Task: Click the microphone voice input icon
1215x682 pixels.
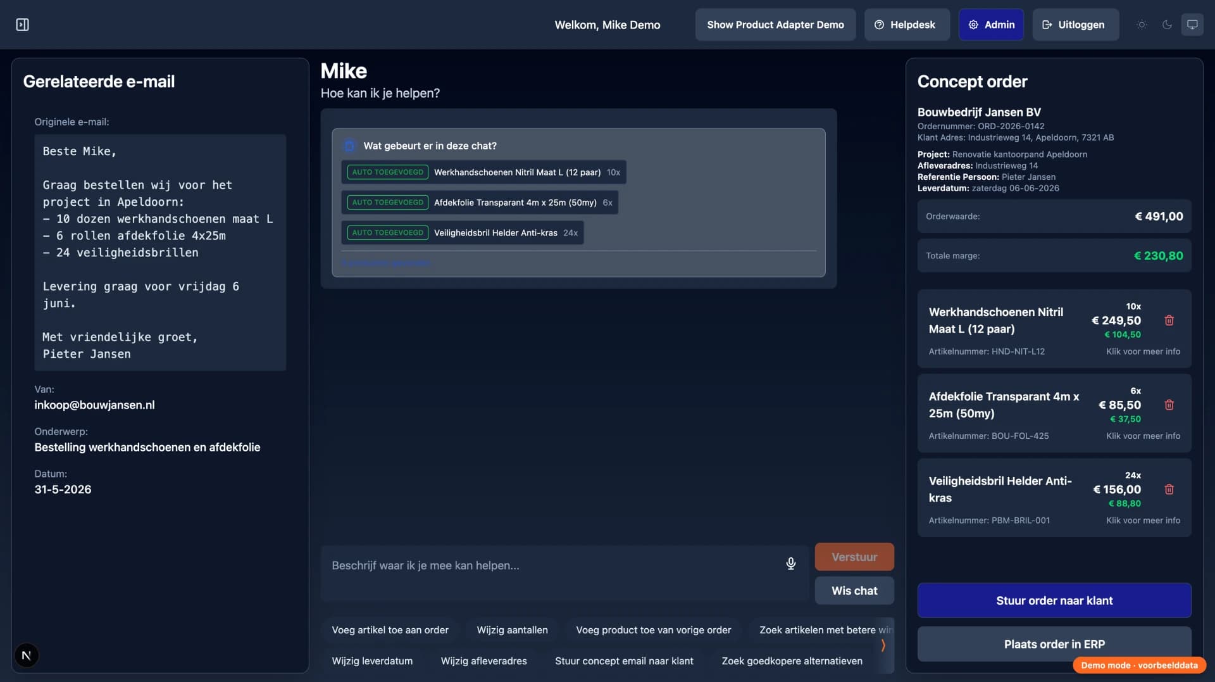Action: (790, 564)
